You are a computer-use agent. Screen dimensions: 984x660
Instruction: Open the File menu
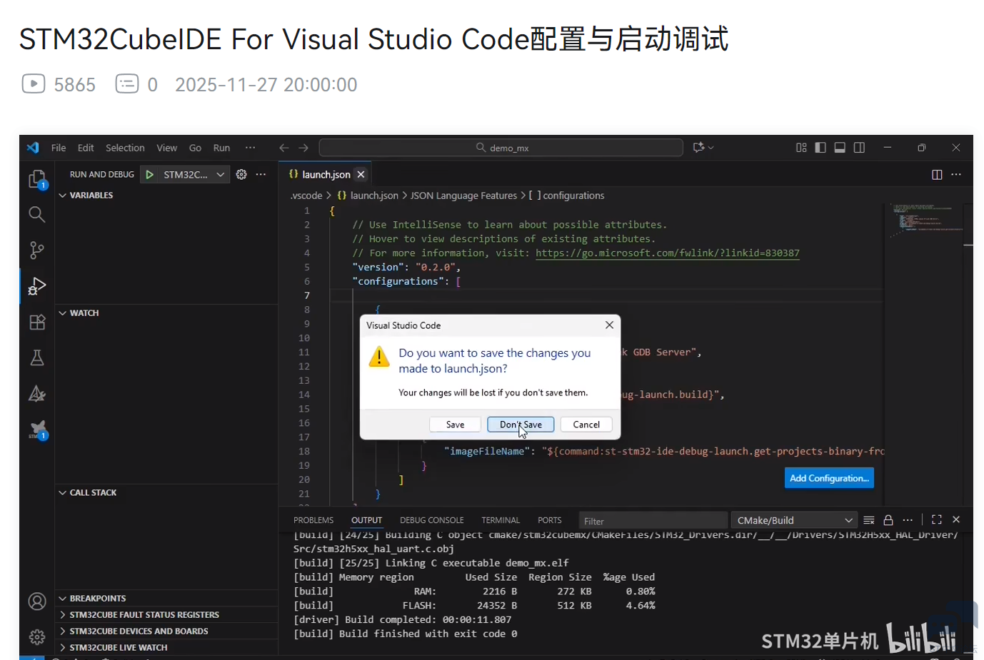pyautogui.click(x=59, y=148)
